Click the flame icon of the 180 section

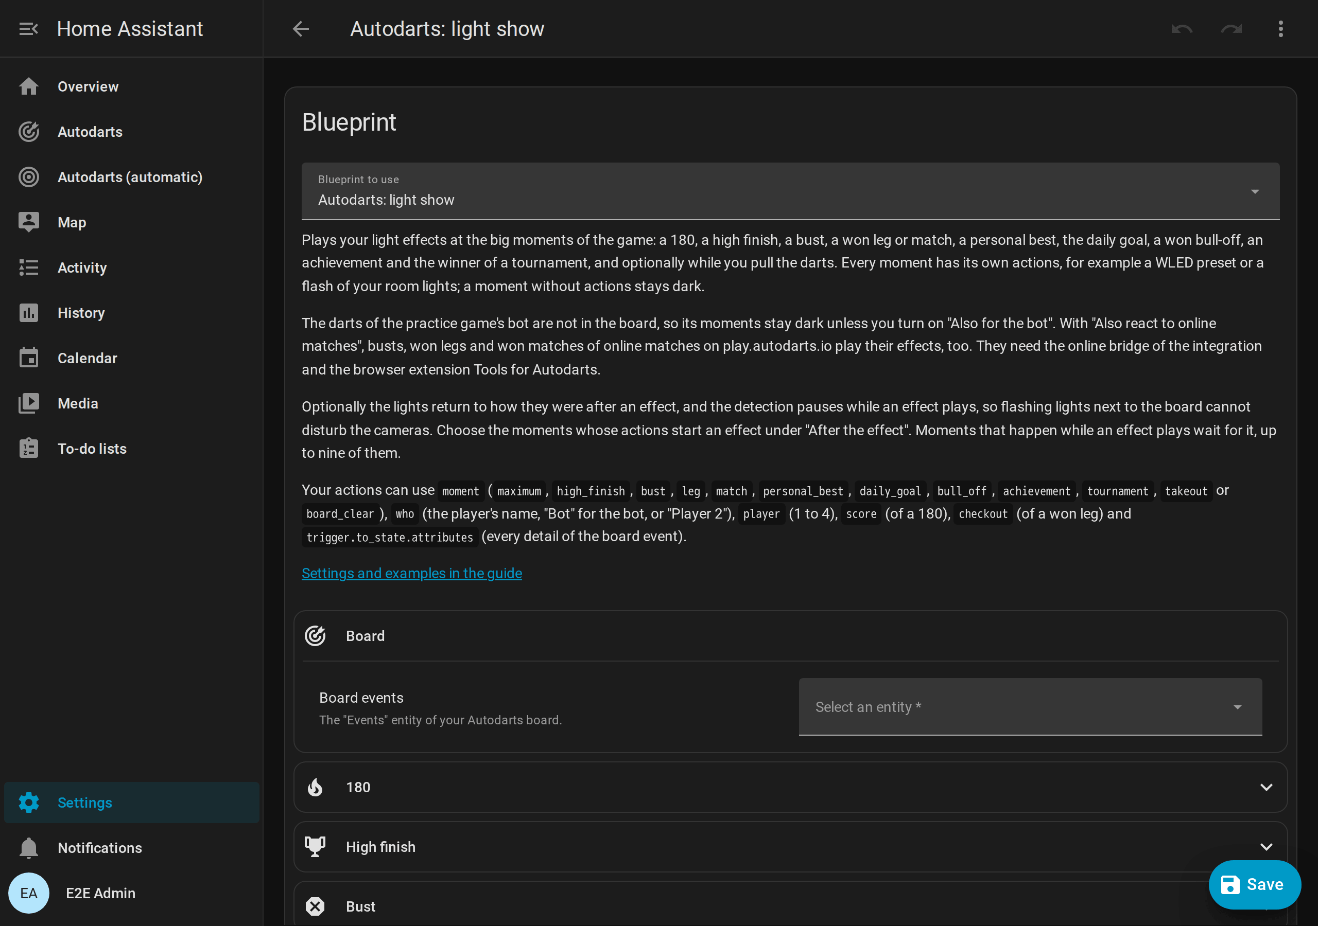(315, 787)
